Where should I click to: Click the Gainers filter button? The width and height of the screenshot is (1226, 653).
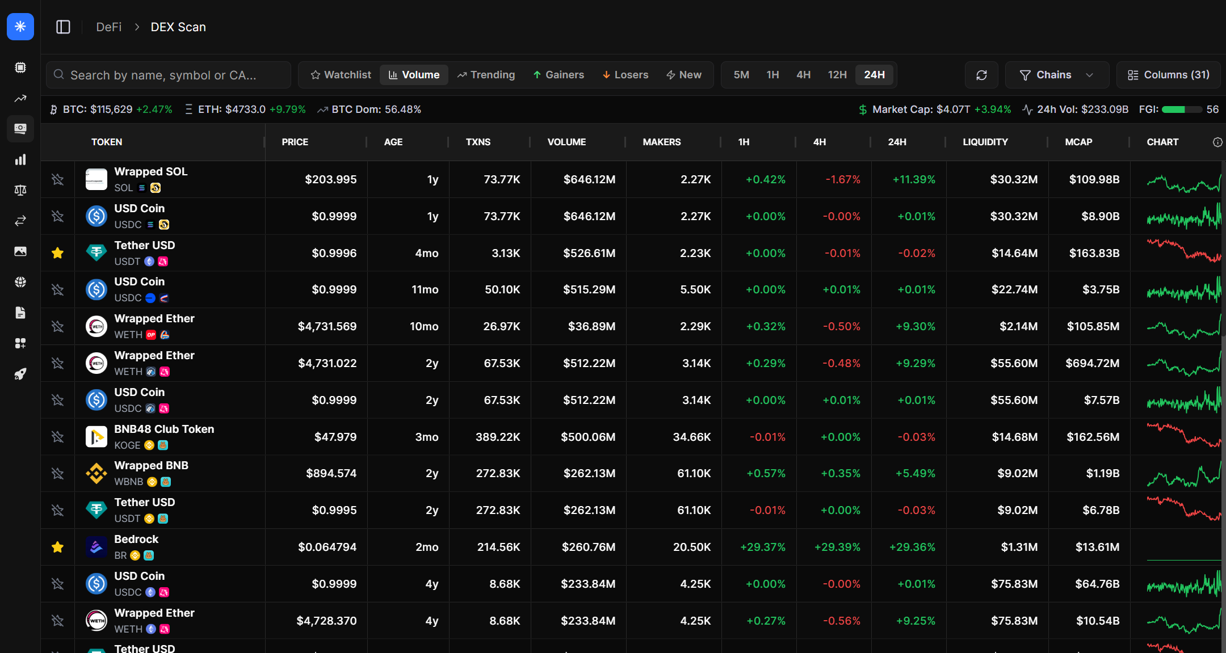[558, 74]
